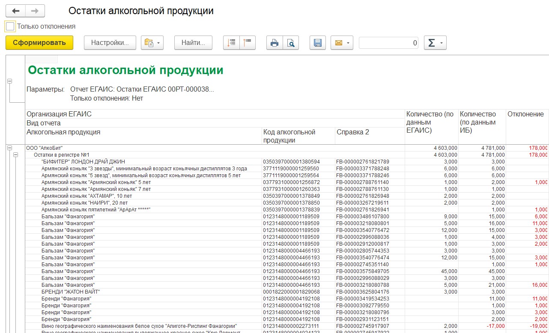Viewport: 549px width, 333px height.
Task: Send report by email envelope icon
Action: coord(342,43)
